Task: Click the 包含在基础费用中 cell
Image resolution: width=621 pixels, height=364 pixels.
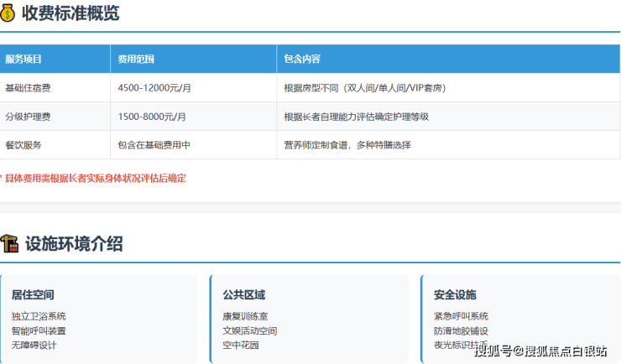Action: coord(154,145)
